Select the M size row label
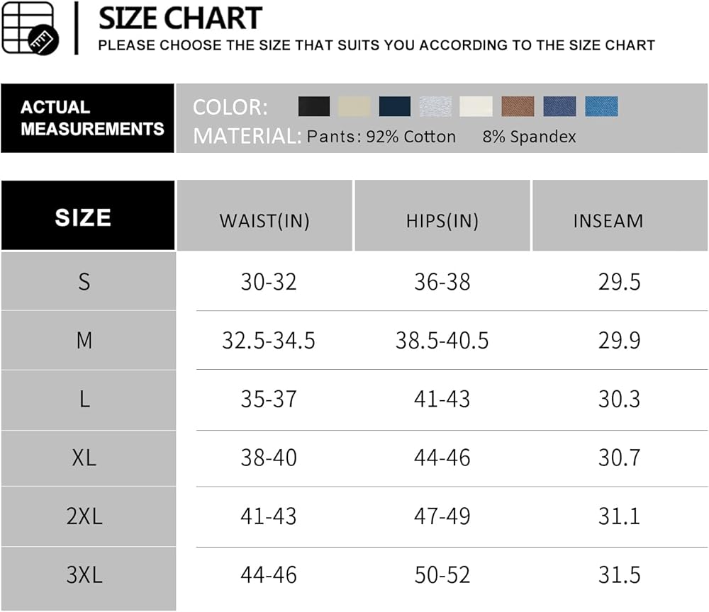 click(x=84, y=341)
